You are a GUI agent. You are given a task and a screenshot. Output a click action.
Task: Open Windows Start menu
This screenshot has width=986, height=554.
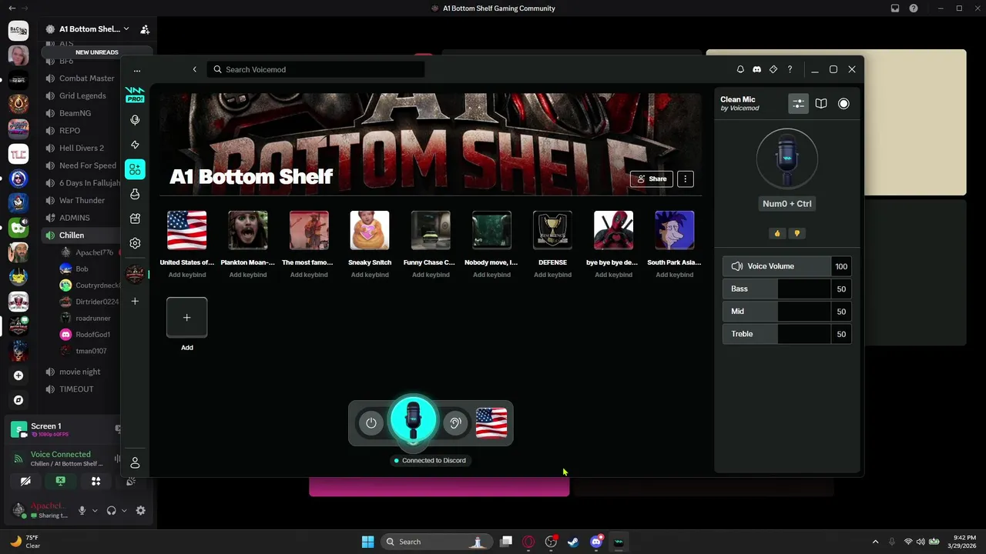tap(367, 542)
